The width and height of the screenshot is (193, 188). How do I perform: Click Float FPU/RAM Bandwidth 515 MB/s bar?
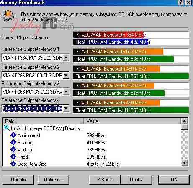coord(131,93)
